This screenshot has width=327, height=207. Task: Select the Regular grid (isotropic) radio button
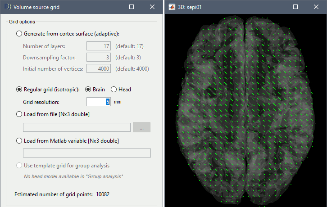[x=19, y=90]
